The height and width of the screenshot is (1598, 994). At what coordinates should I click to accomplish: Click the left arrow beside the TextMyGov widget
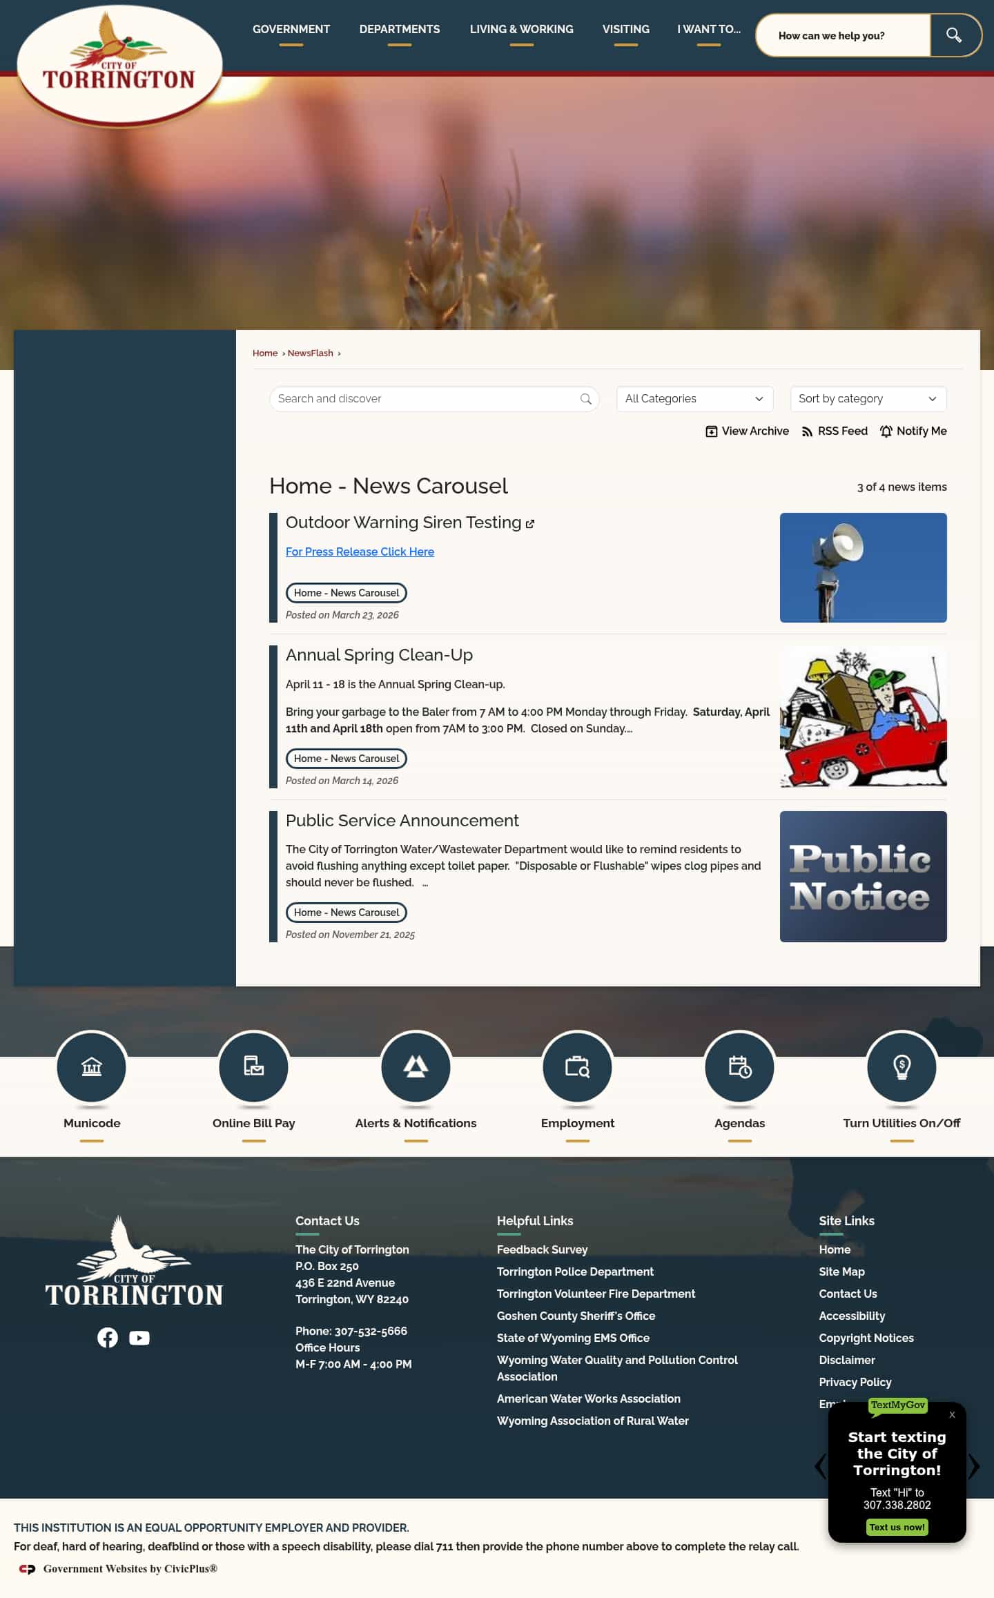820,1465
